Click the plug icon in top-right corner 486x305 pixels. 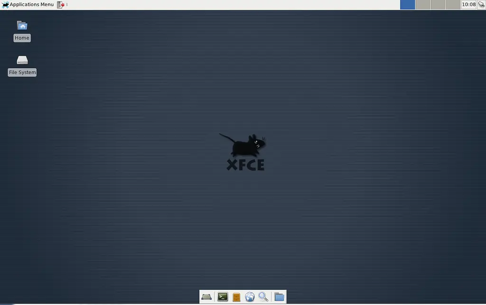481,4
